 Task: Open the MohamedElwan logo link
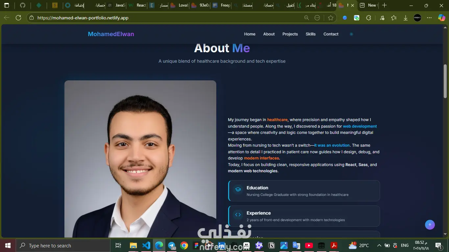point(111,34)
